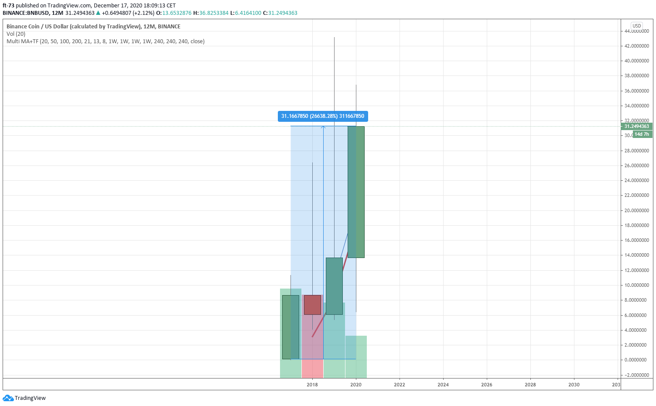The image size is (656, 406).
Task: Click the 2018 time axis label
Action: [x=312, y=385]
